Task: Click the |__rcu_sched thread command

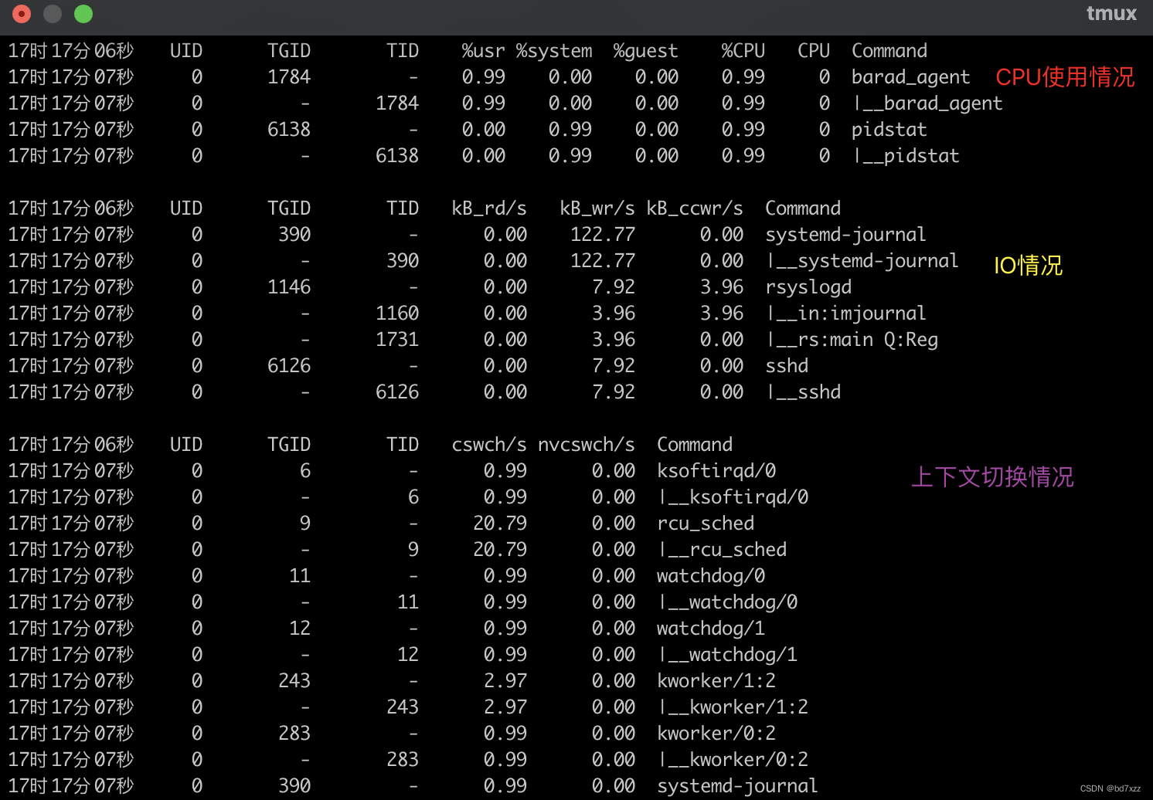Action: [723, 550]
